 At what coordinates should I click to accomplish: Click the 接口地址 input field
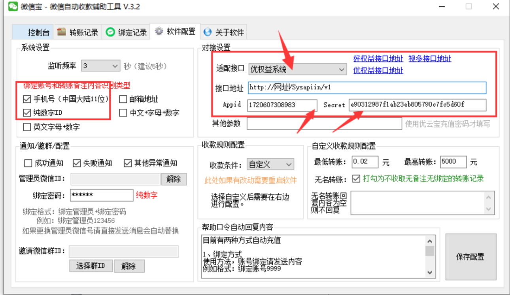pyautogui.click(x=367, y=87)
